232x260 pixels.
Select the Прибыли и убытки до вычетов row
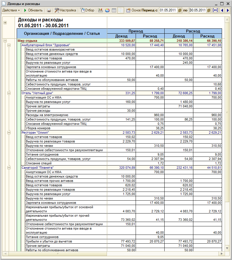tap(123, 242)
